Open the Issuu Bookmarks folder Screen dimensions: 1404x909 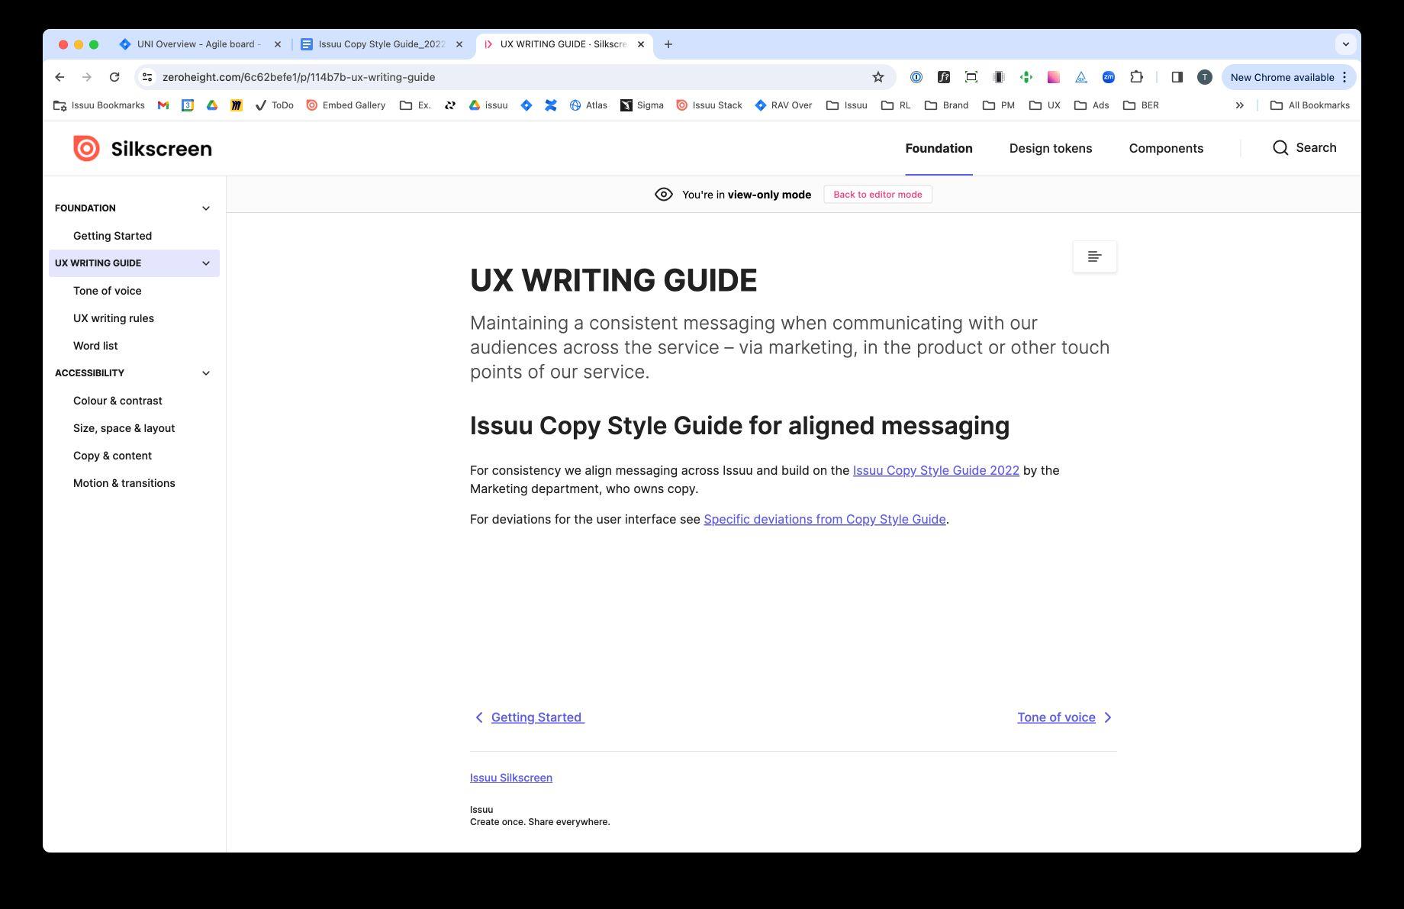pyautogui.click(x=98, y=105)
